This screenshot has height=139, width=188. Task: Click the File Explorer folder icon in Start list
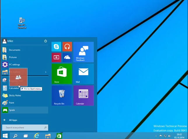click(x=5, y=72)
